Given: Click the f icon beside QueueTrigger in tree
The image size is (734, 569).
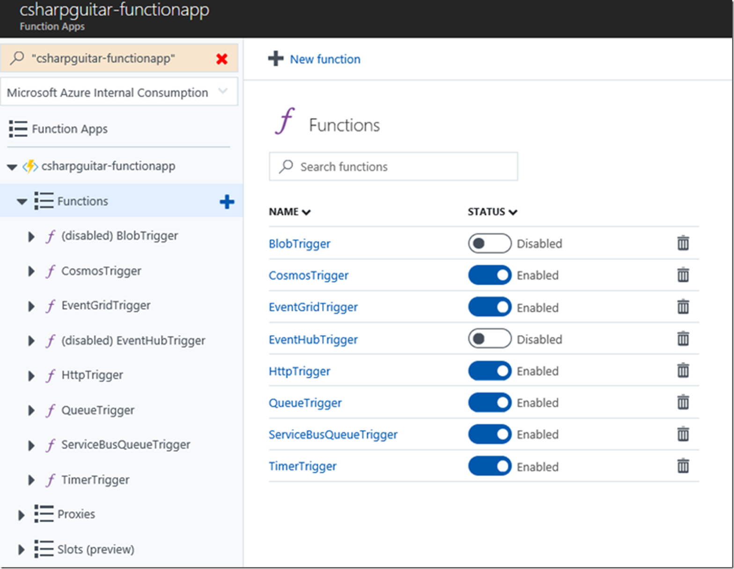Looking at the screenshot, I should click(51, 410).
